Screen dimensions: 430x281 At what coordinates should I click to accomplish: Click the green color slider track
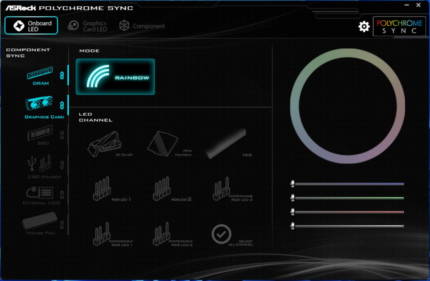348,198
